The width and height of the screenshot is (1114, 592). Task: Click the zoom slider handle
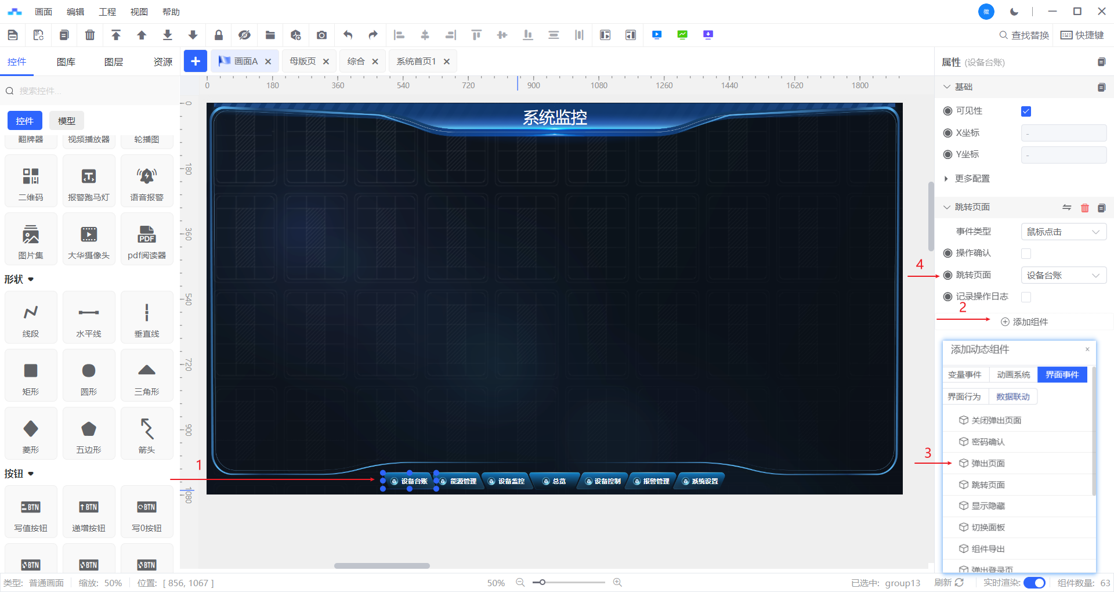pyautogui.click(x=542, y=583)
